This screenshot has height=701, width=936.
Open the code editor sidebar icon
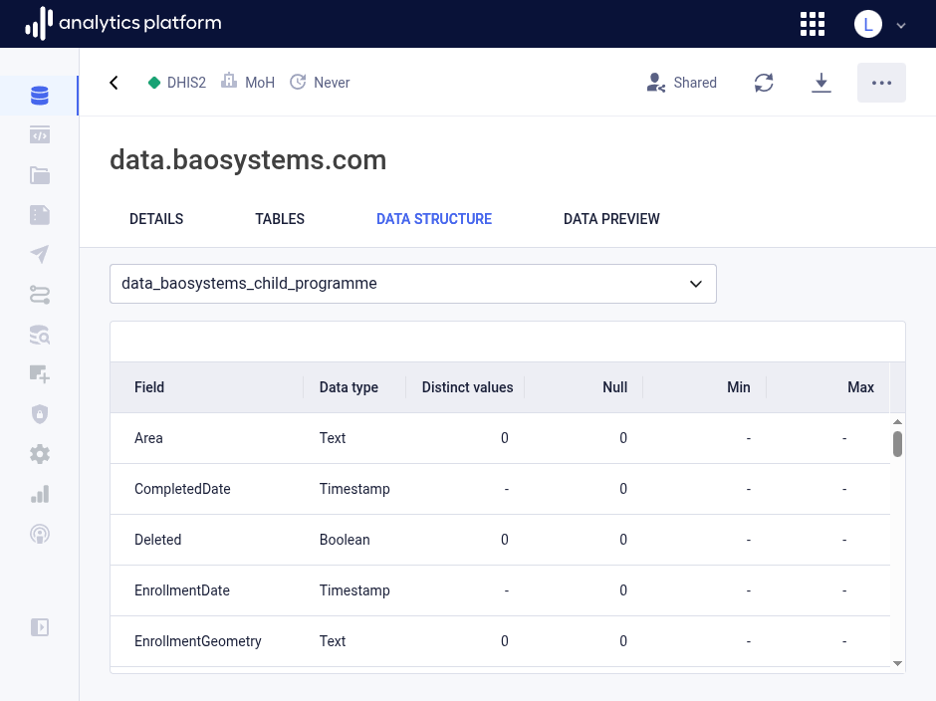tap(40, 135)
